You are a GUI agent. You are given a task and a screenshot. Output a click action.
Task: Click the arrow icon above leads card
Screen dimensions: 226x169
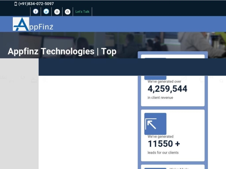tap(155, 124)
